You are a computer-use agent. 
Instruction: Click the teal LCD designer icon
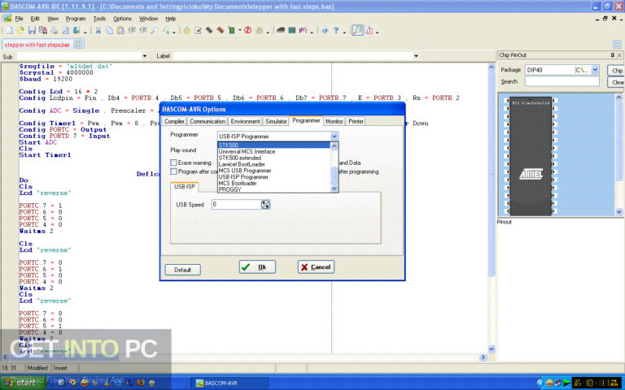click(292, 31)
